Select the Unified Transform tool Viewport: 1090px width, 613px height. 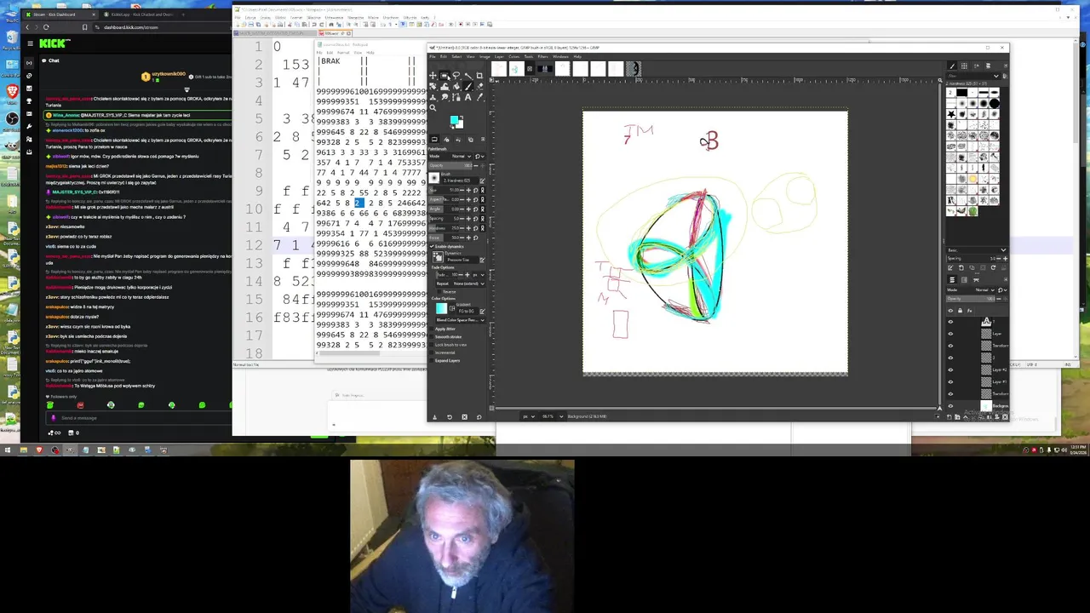tap(433, 87)
